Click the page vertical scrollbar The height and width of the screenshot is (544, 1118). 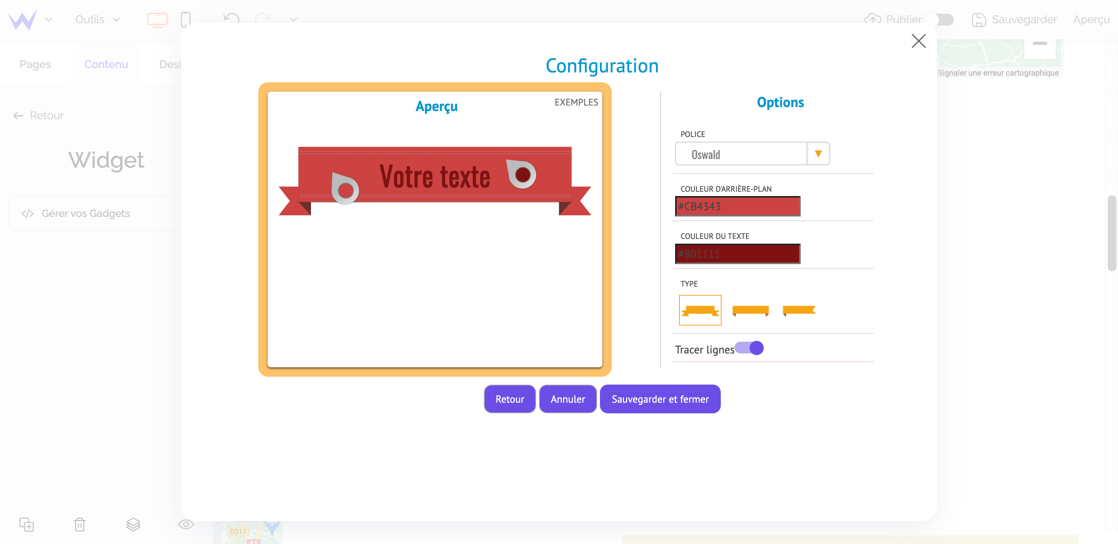tap(1111, 233)
